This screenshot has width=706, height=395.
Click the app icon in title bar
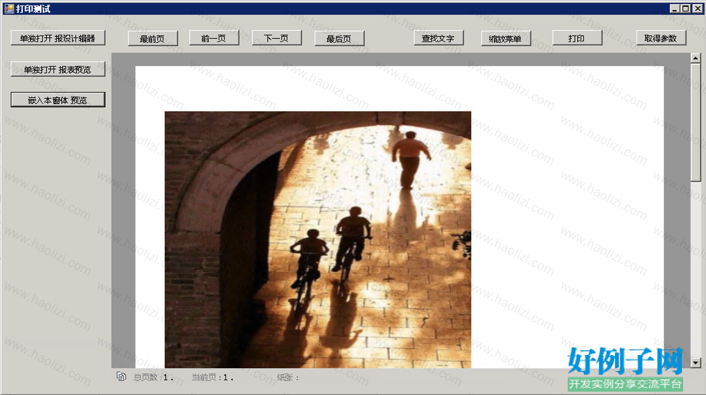coord(9,9)
